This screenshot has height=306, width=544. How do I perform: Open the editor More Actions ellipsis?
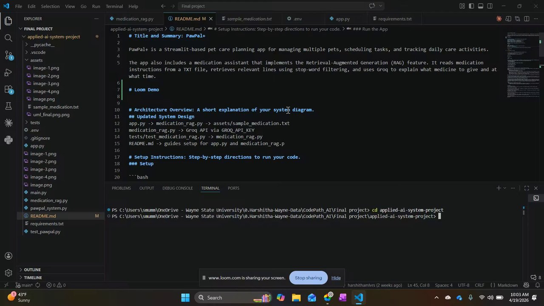coord(536,19)
